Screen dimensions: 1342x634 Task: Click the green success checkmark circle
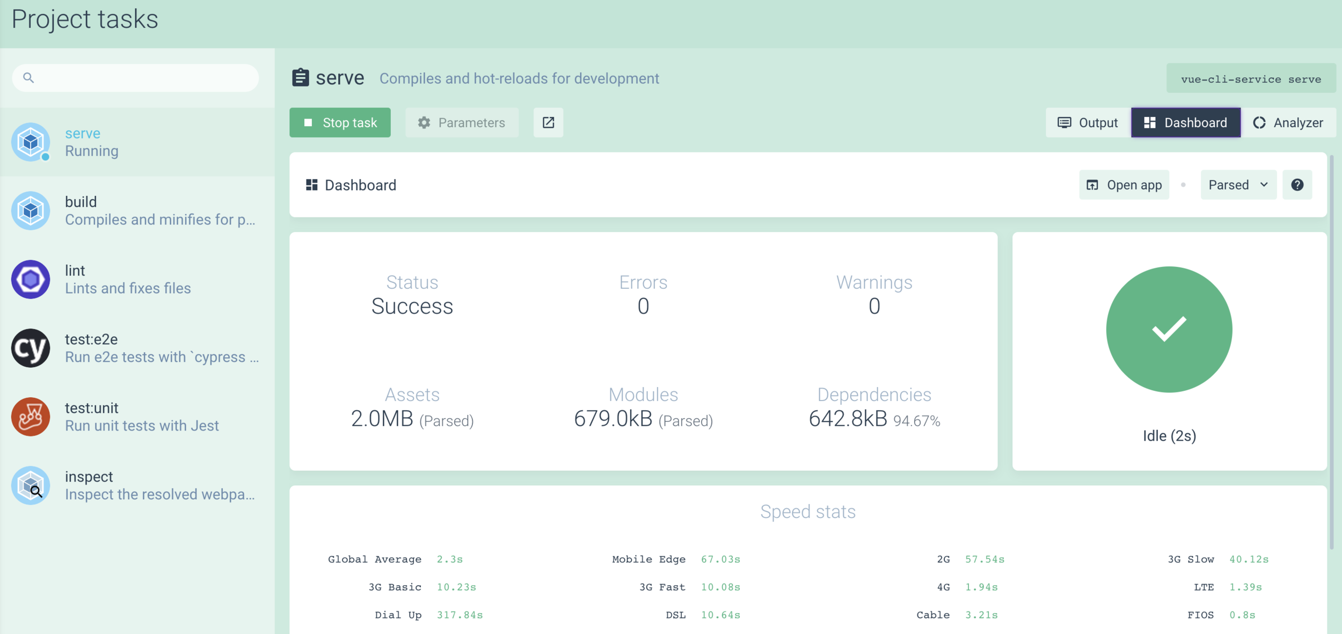pyautogui.click(x=1169, y=329)
